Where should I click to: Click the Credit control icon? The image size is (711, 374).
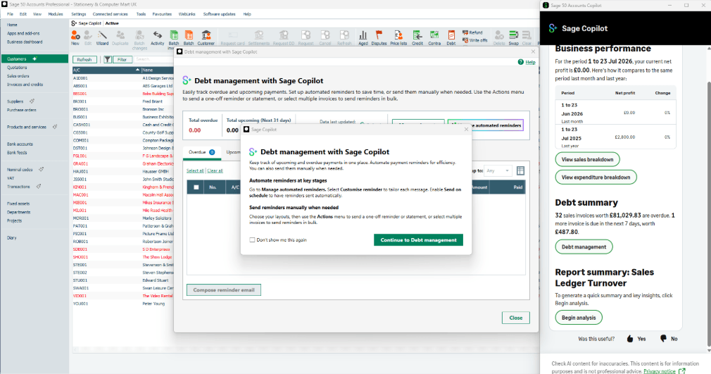(417, 37)
